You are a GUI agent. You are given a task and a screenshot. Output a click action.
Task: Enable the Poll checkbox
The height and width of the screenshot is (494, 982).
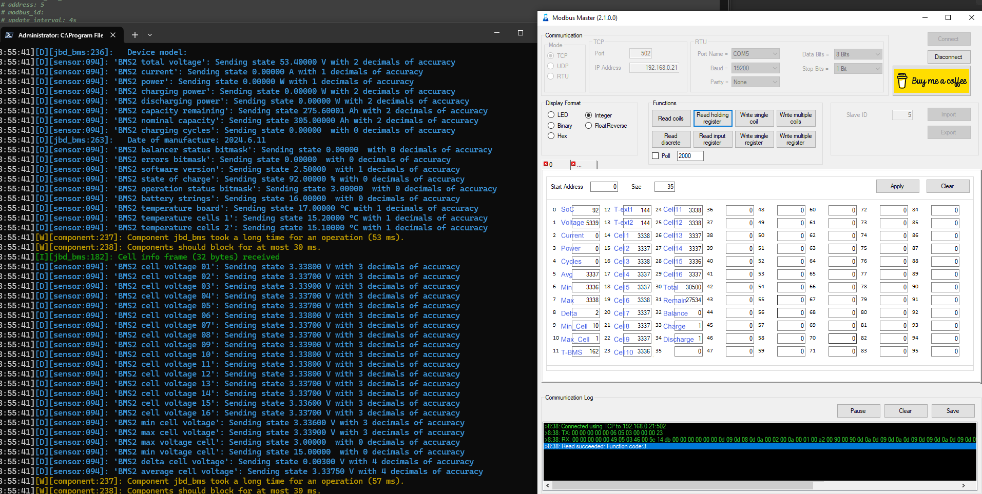[655, 156]
